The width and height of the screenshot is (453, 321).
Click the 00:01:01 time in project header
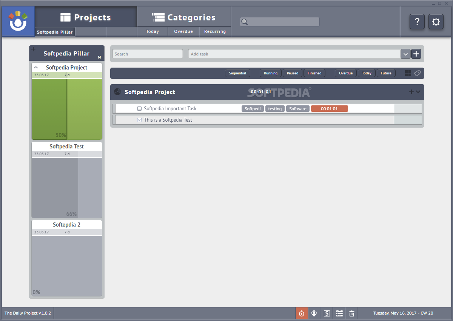(x=261, y=92)
